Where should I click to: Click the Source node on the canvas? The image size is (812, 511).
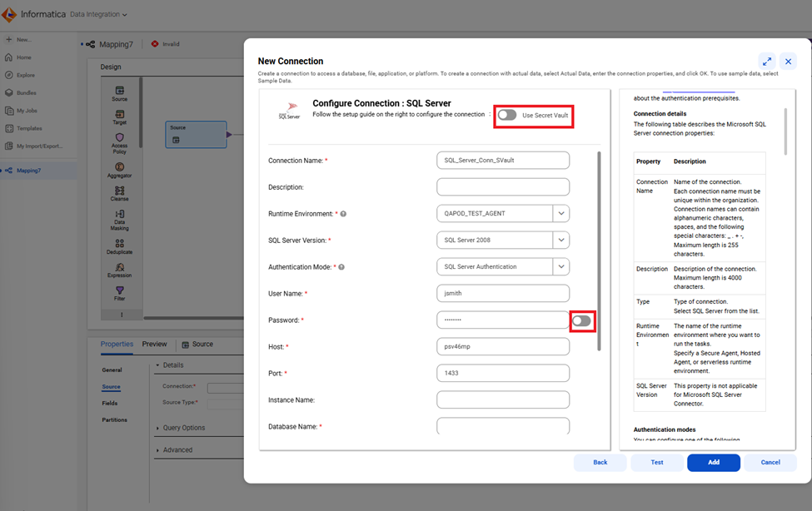[196, 135]
